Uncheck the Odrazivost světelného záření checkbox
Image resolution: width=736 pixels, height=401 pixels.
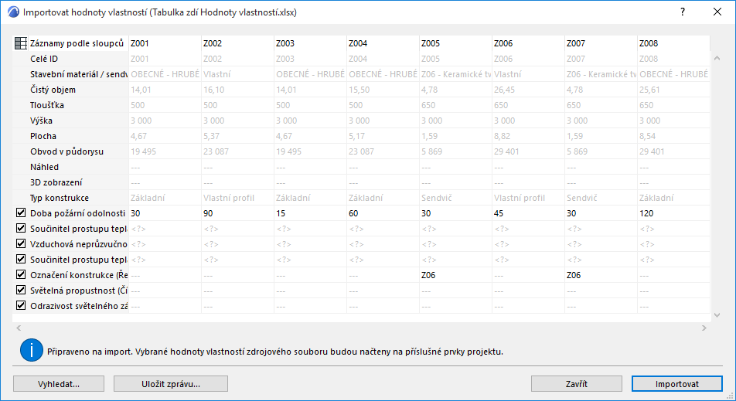point(21,306)
